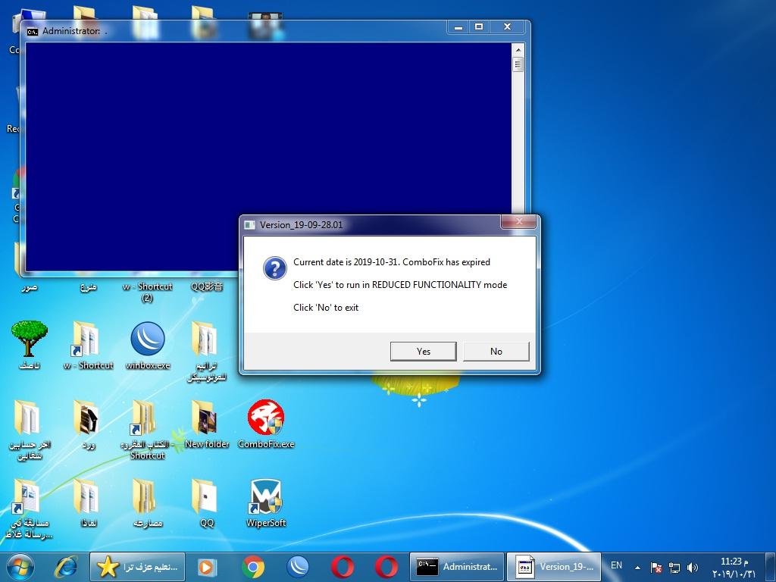Click the question mark icon in dialog

[x=274, y=268]
